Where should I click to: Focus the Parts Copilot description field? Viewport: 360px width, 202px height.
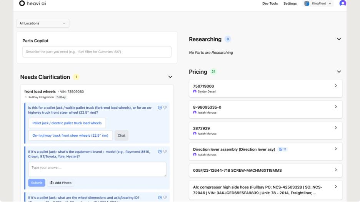[97, 52]
